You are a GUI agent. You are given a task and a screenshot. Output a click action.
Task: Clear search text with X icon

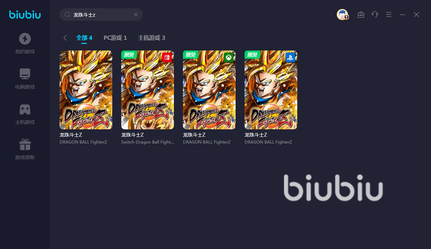(136, 15)
